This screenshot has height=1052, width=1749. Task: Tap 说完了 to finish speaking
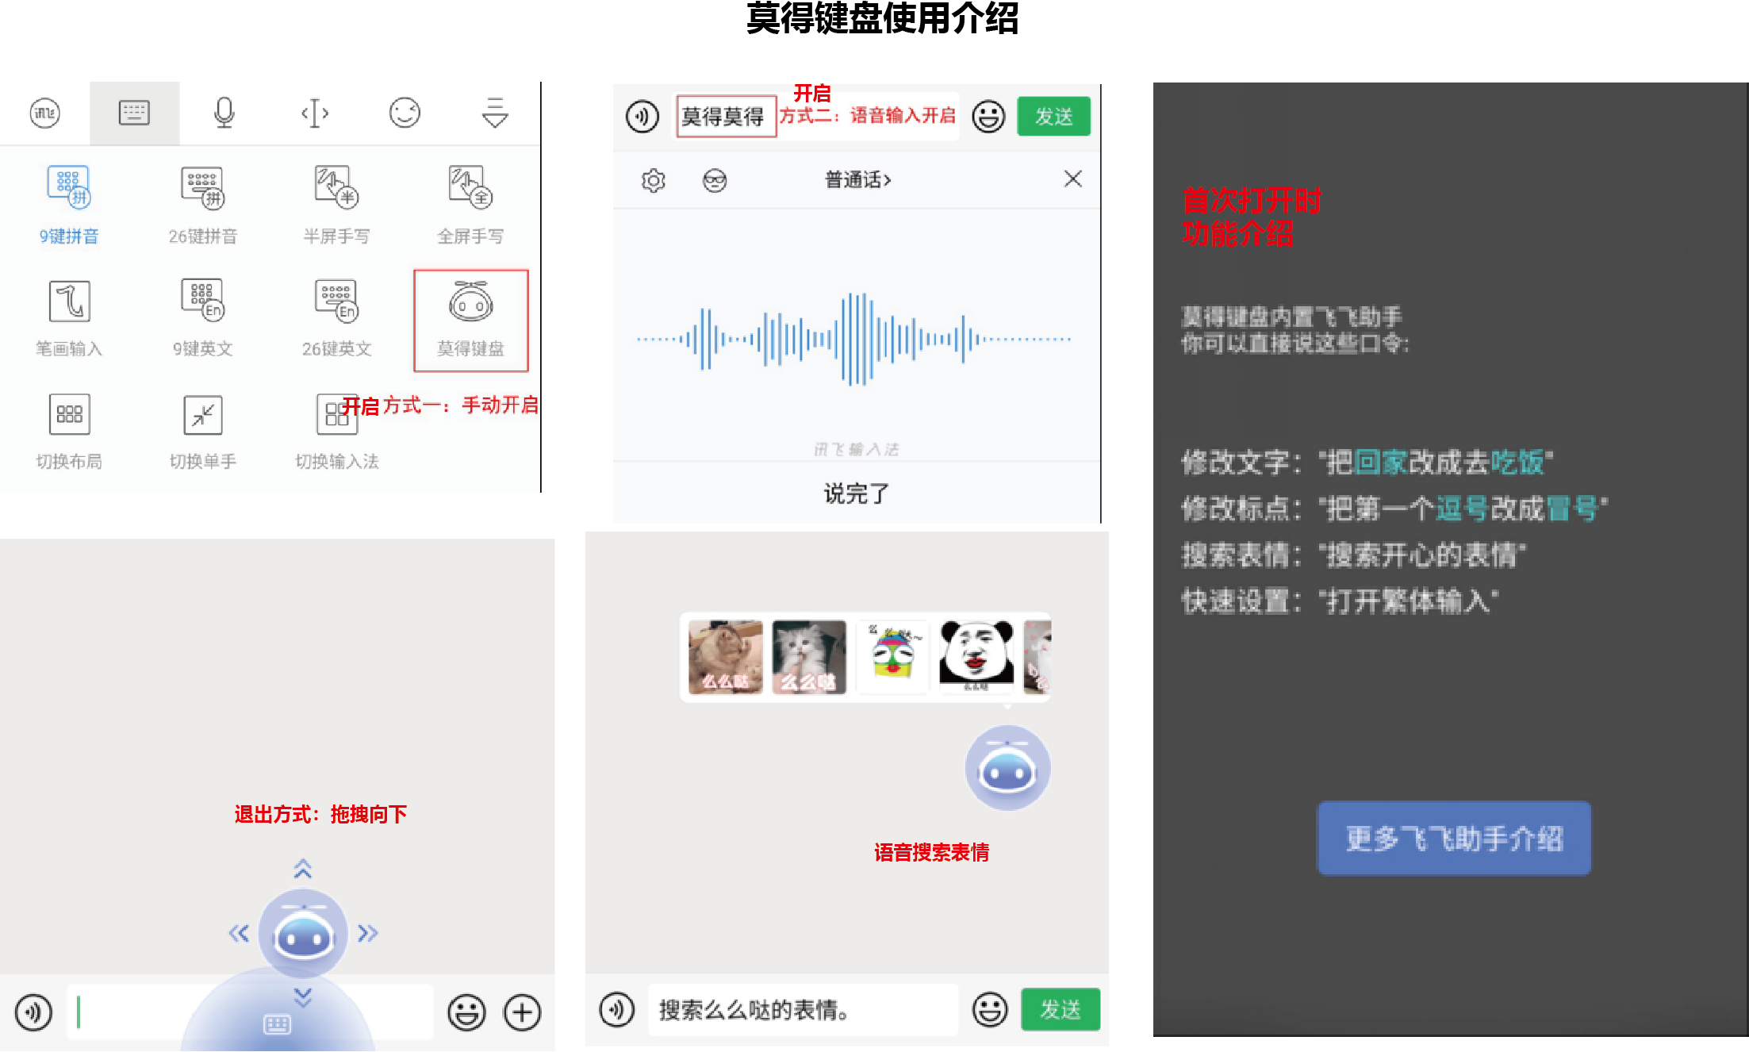(857, 493)
